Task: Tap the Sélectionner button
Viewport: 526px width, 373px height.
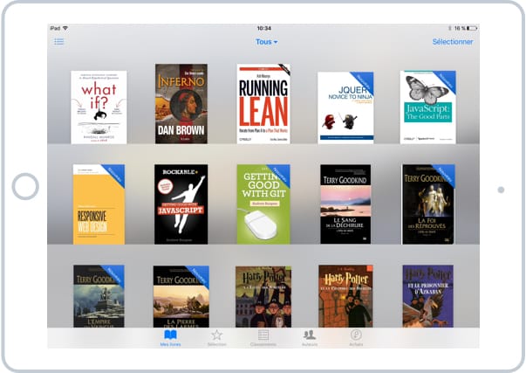Action: pos(452,41)
